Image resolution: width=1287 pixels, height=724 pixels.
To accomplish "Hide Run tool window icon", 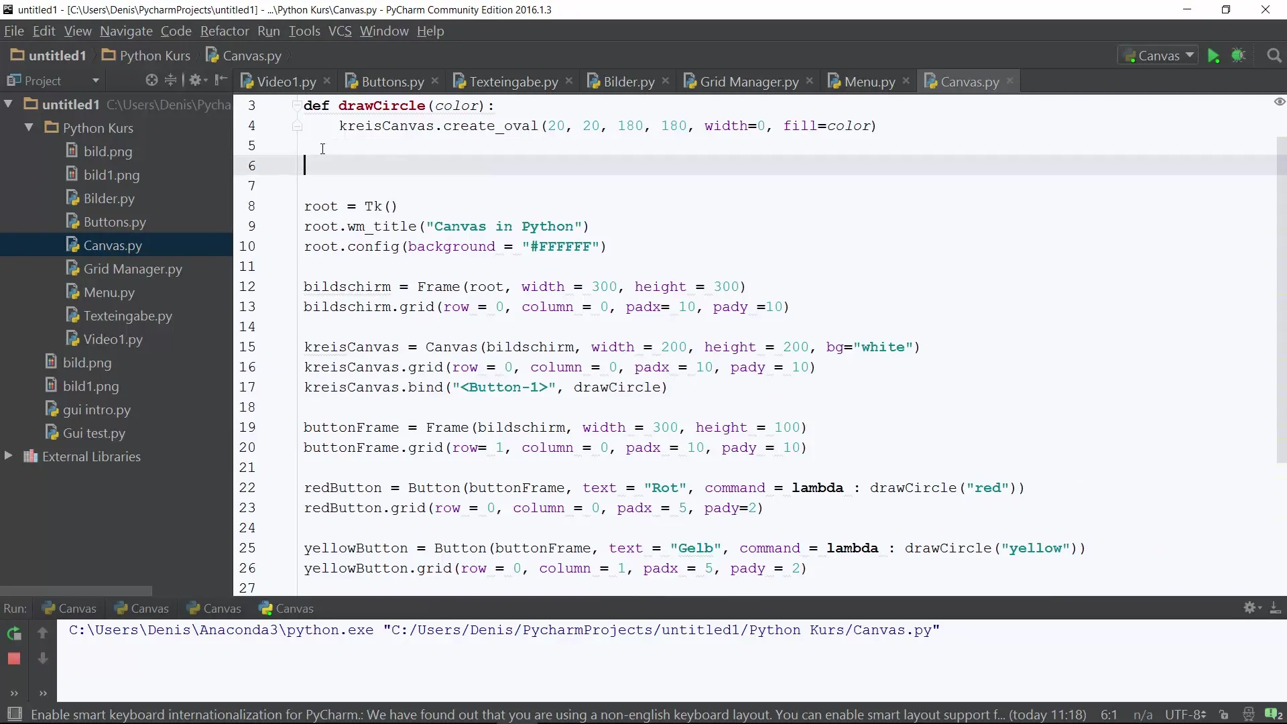I will point(1276,607).
